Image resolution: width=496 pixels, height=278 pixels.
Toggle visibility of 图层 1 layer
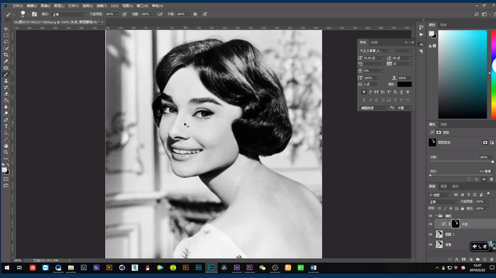[x=430, y=234]
